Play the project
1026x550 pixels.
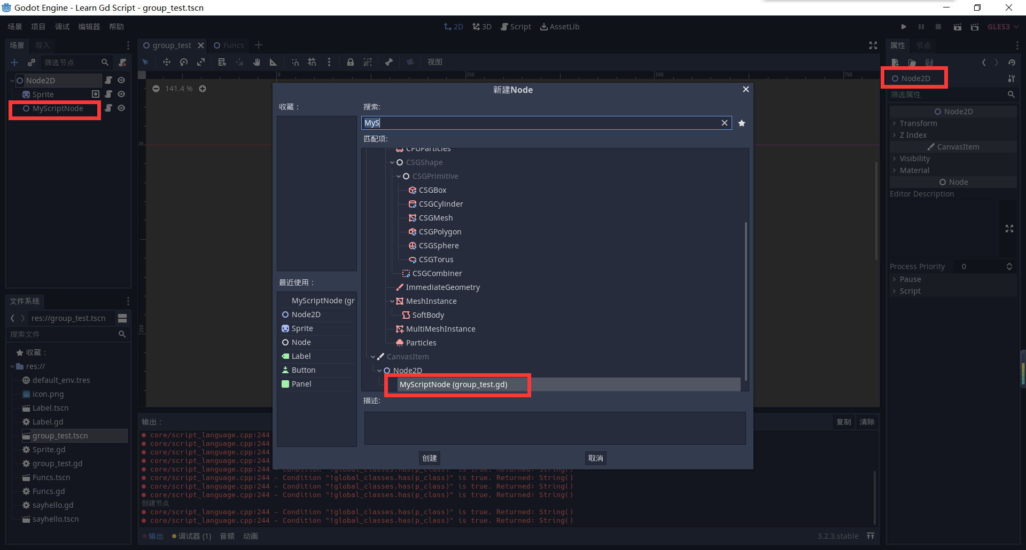(x=904, y=27)
